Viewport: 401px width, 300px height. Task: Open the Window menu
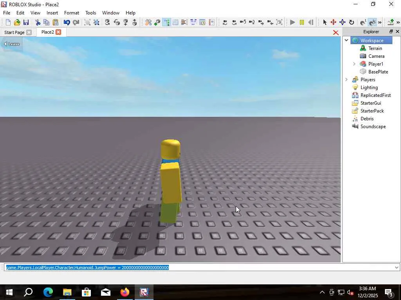click(111, 13)
